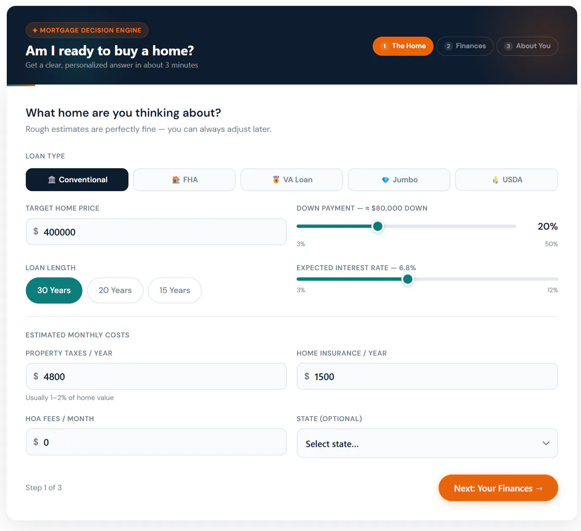581x531 pixels.
Task: Switch to the About You step
Action: tap(527, 46)
